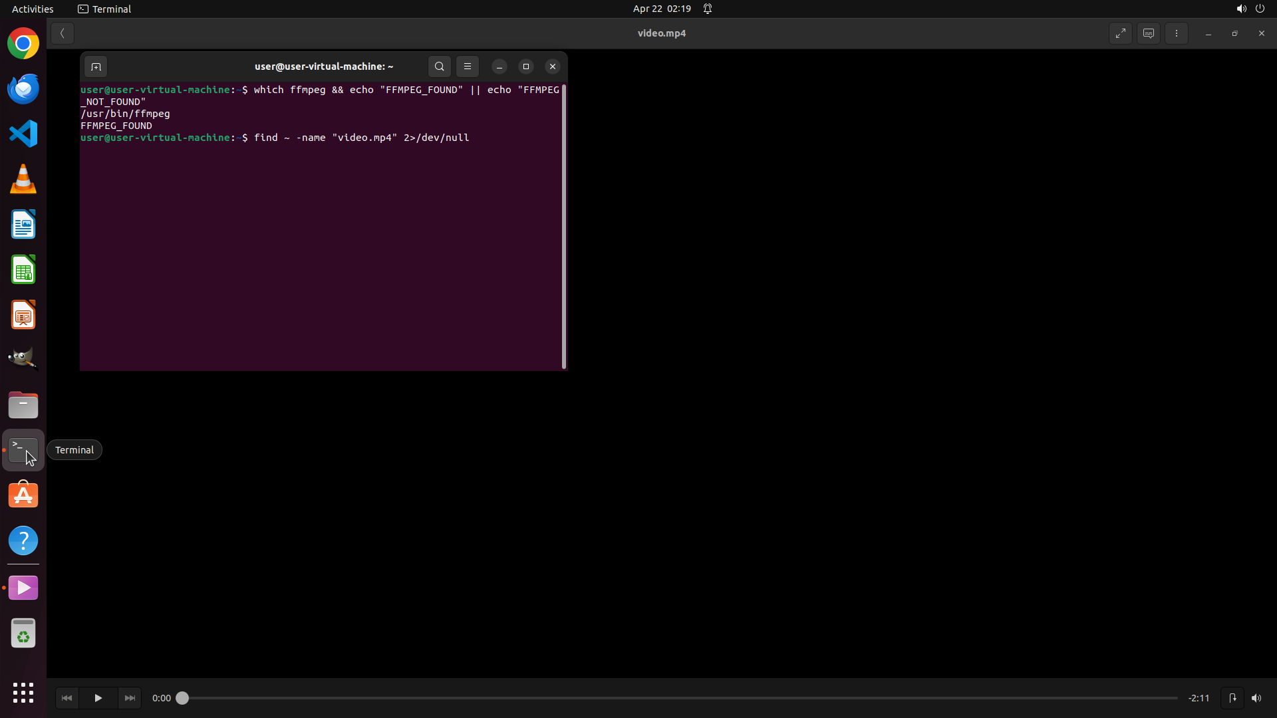Open Google Chrome from the dock
The width and height of the screenshot is (1277, 718).
pos(23,44)
